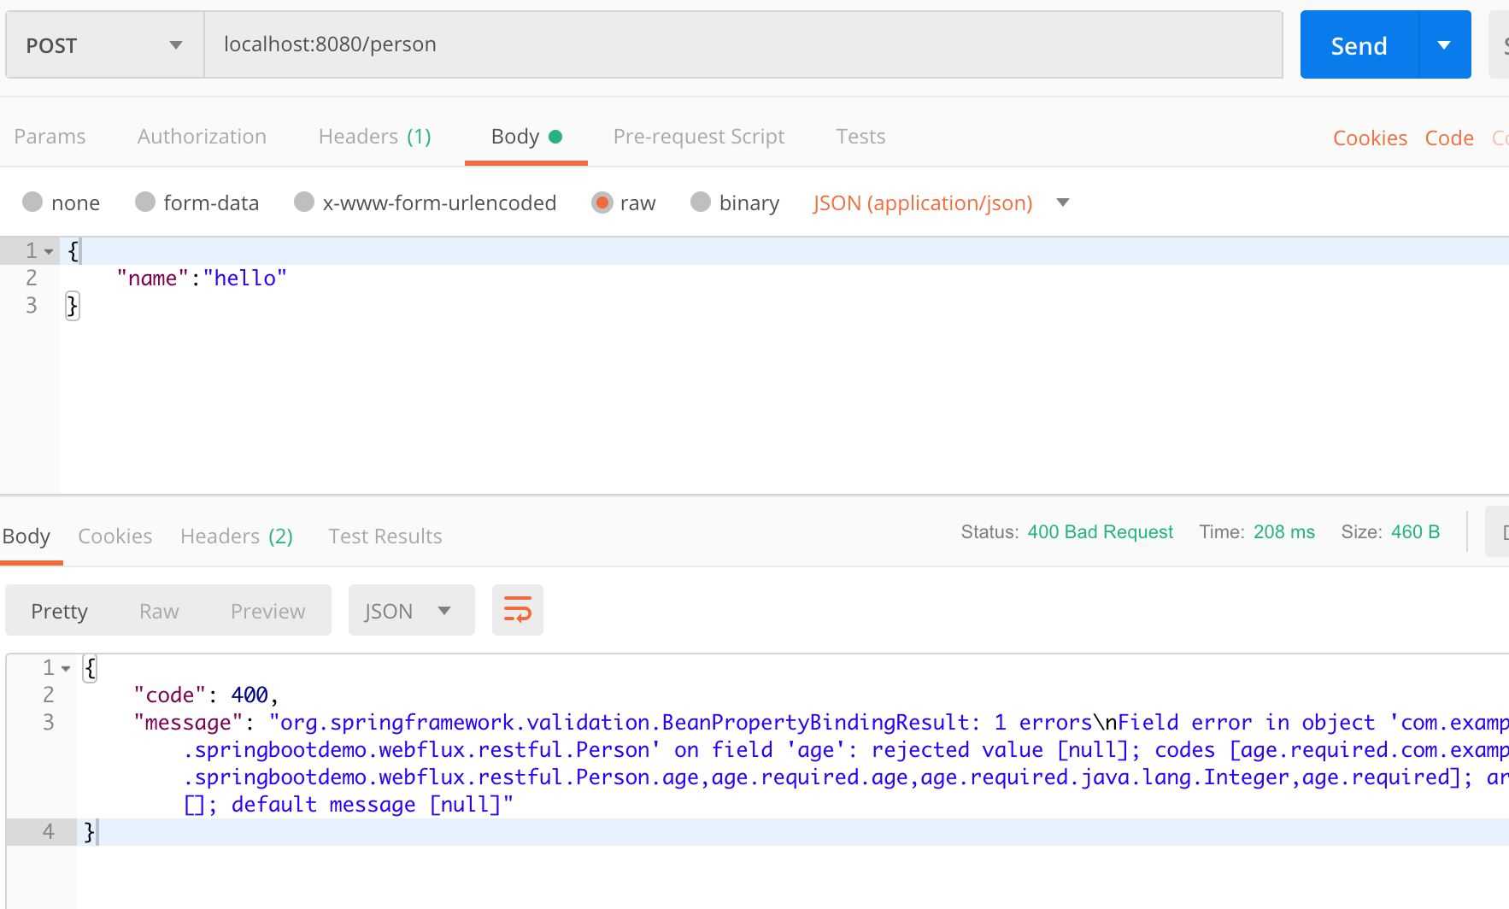
Task: Choose the binary body radio option
Action: click(x=701, y=202)
